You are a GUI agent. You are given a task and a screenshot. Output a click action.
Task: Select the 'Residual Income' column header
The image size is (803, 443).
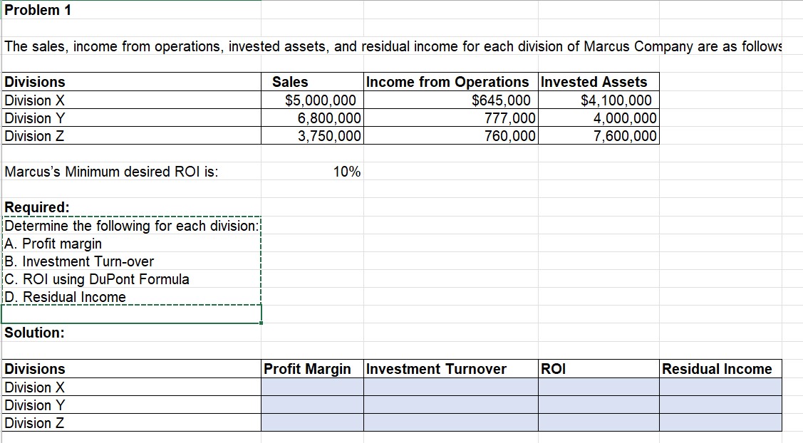(x=720, y=369)
